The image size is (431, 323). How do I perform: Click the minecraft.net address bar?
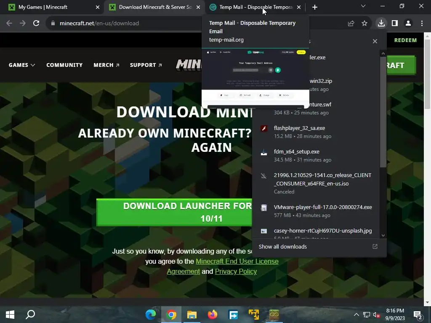[99, 24]
